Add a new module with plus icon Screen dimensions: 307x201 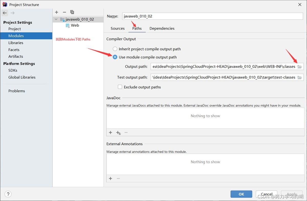[57, 12]
